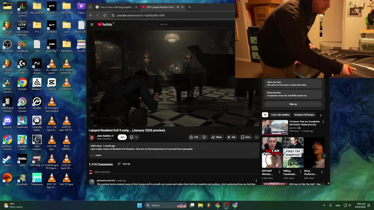Open options for 10 Games video
The image size is (374, 210).
pos(323,122)
